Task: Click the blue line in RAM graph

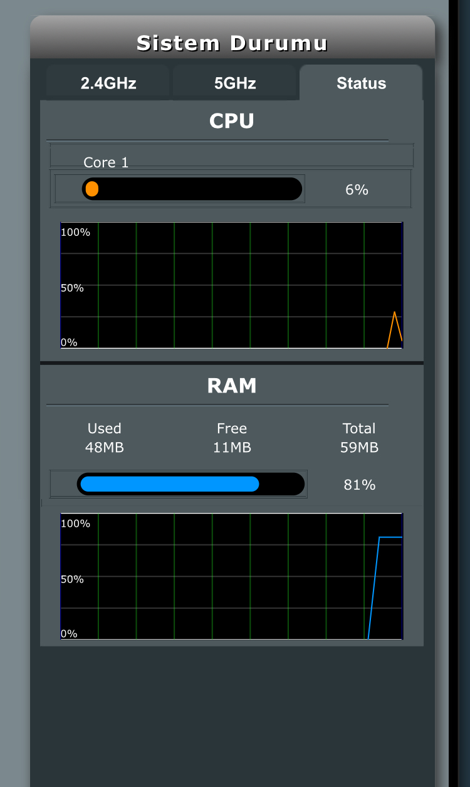Action: tap(390, 537)
